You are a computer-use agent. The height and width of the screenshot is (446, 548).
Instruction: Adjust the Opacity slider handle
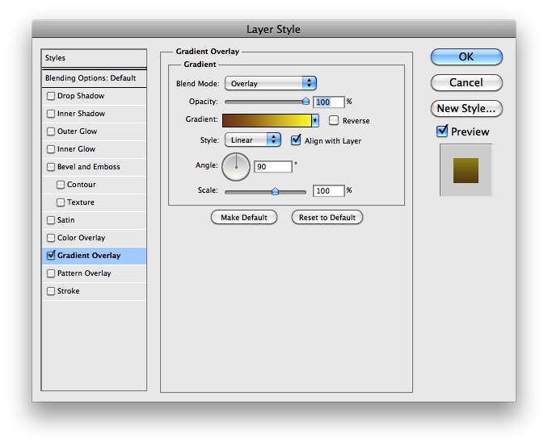click(x=306, y=102)
